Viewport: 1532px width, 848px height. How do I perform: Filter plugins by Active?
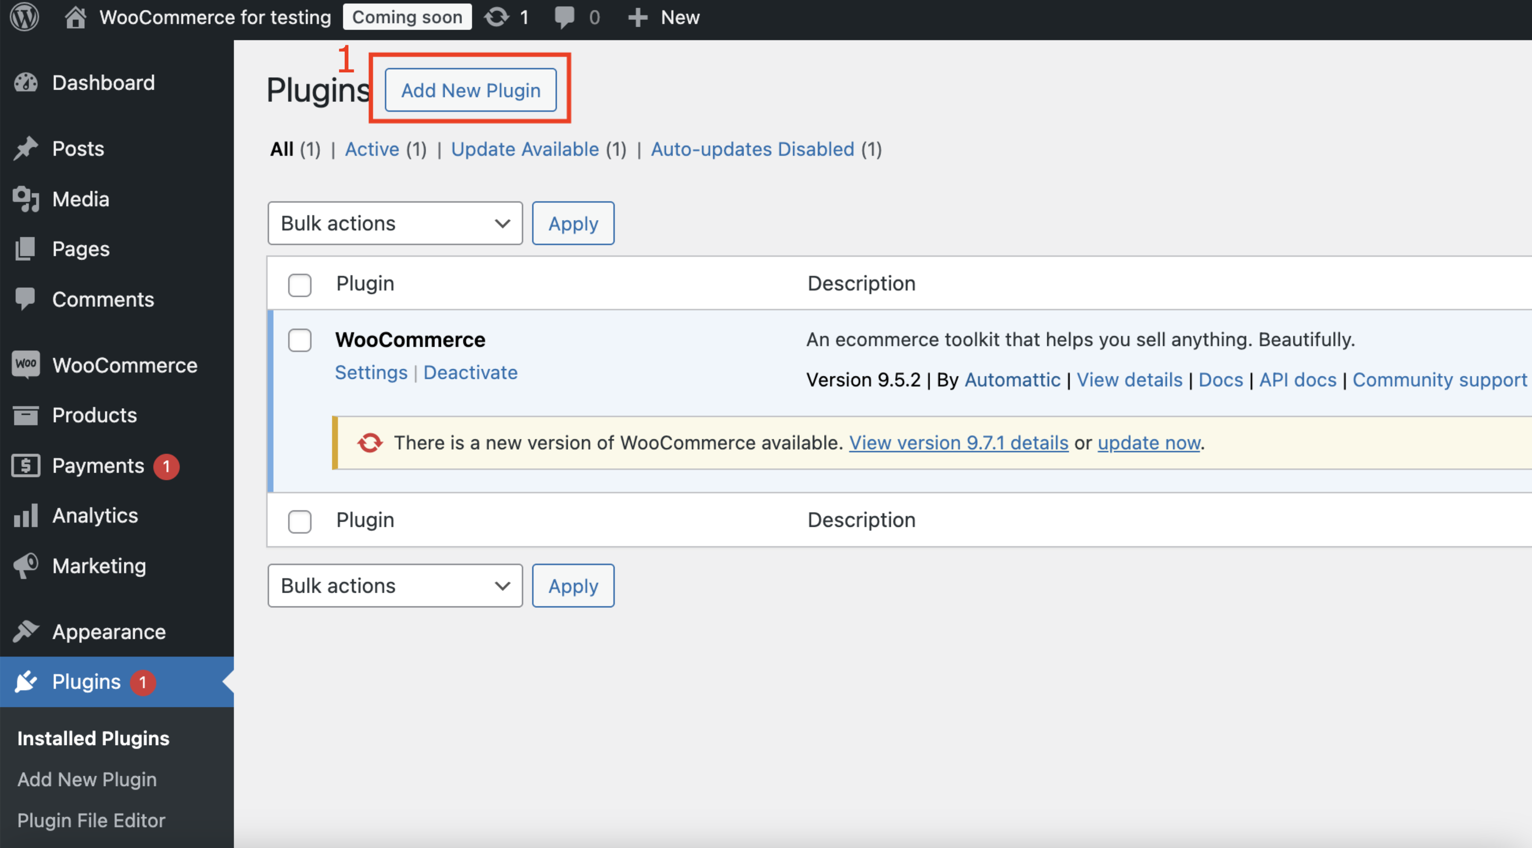coord(372,149)
